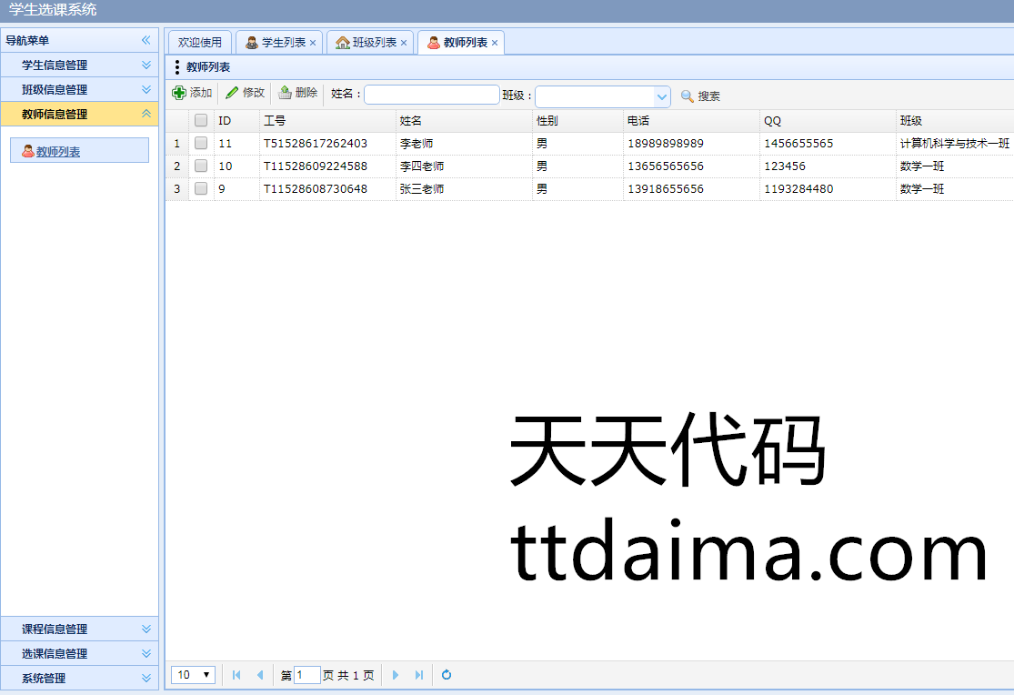Check the box for teacher 李老师
The image size is (1014, 695).
tap(201, 144)
